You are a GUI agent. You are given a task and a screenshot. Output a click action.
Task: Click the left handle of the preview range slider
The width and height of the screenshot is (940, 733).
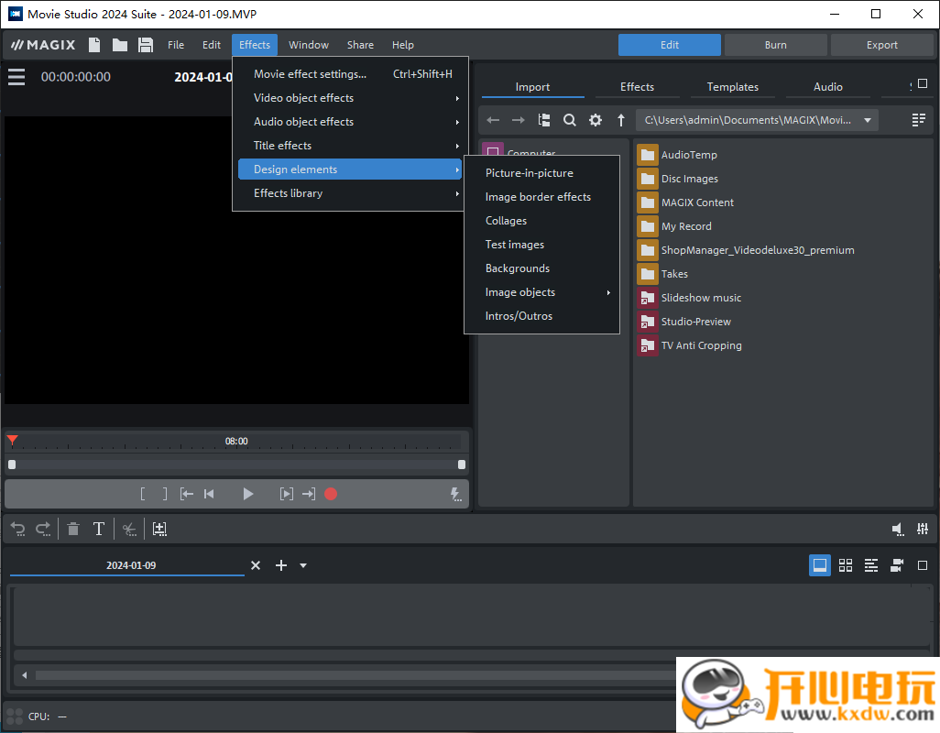pyautogui.click(x=12, y=464)
